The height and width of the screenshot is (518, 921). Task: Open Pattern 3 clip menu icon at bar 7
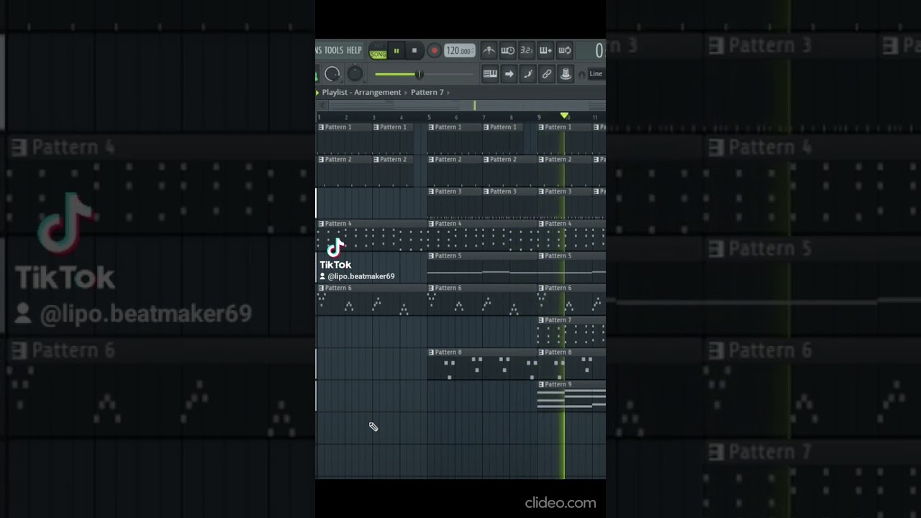(486, 191)
